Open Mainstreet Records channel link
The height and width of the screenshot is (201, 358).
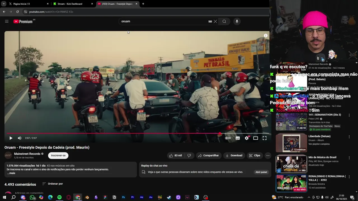pos(27,154)
